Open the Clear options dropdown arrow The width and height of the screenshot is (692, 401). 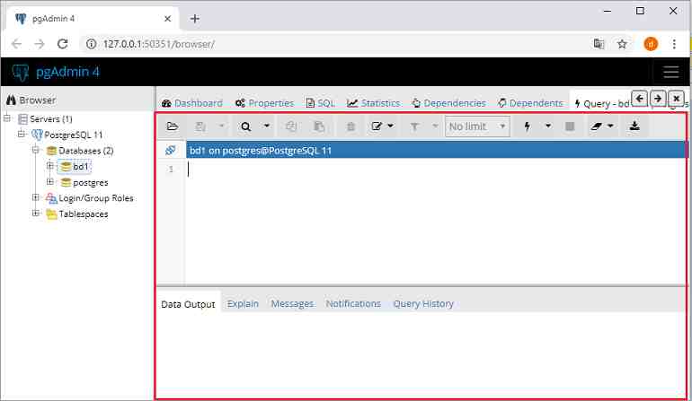(611, 126)
